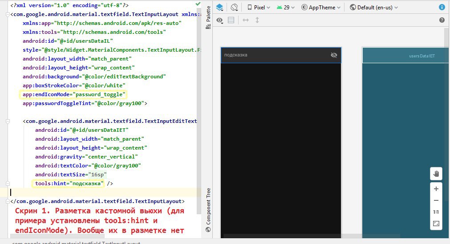Toggle the layout constraints list icon
This screenshot has width=450, height=244.
click(x=231, y=20)
